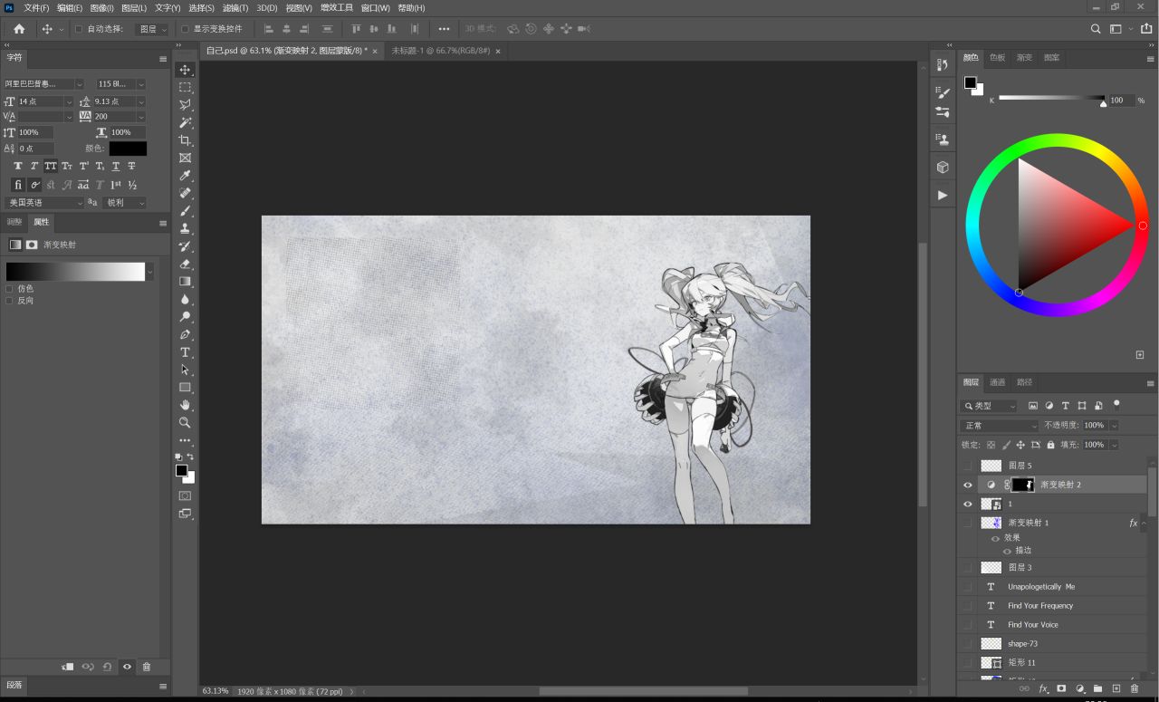Create a new group with the folder icon
Screen dimensions: 1159x702
coord(1097,689)
